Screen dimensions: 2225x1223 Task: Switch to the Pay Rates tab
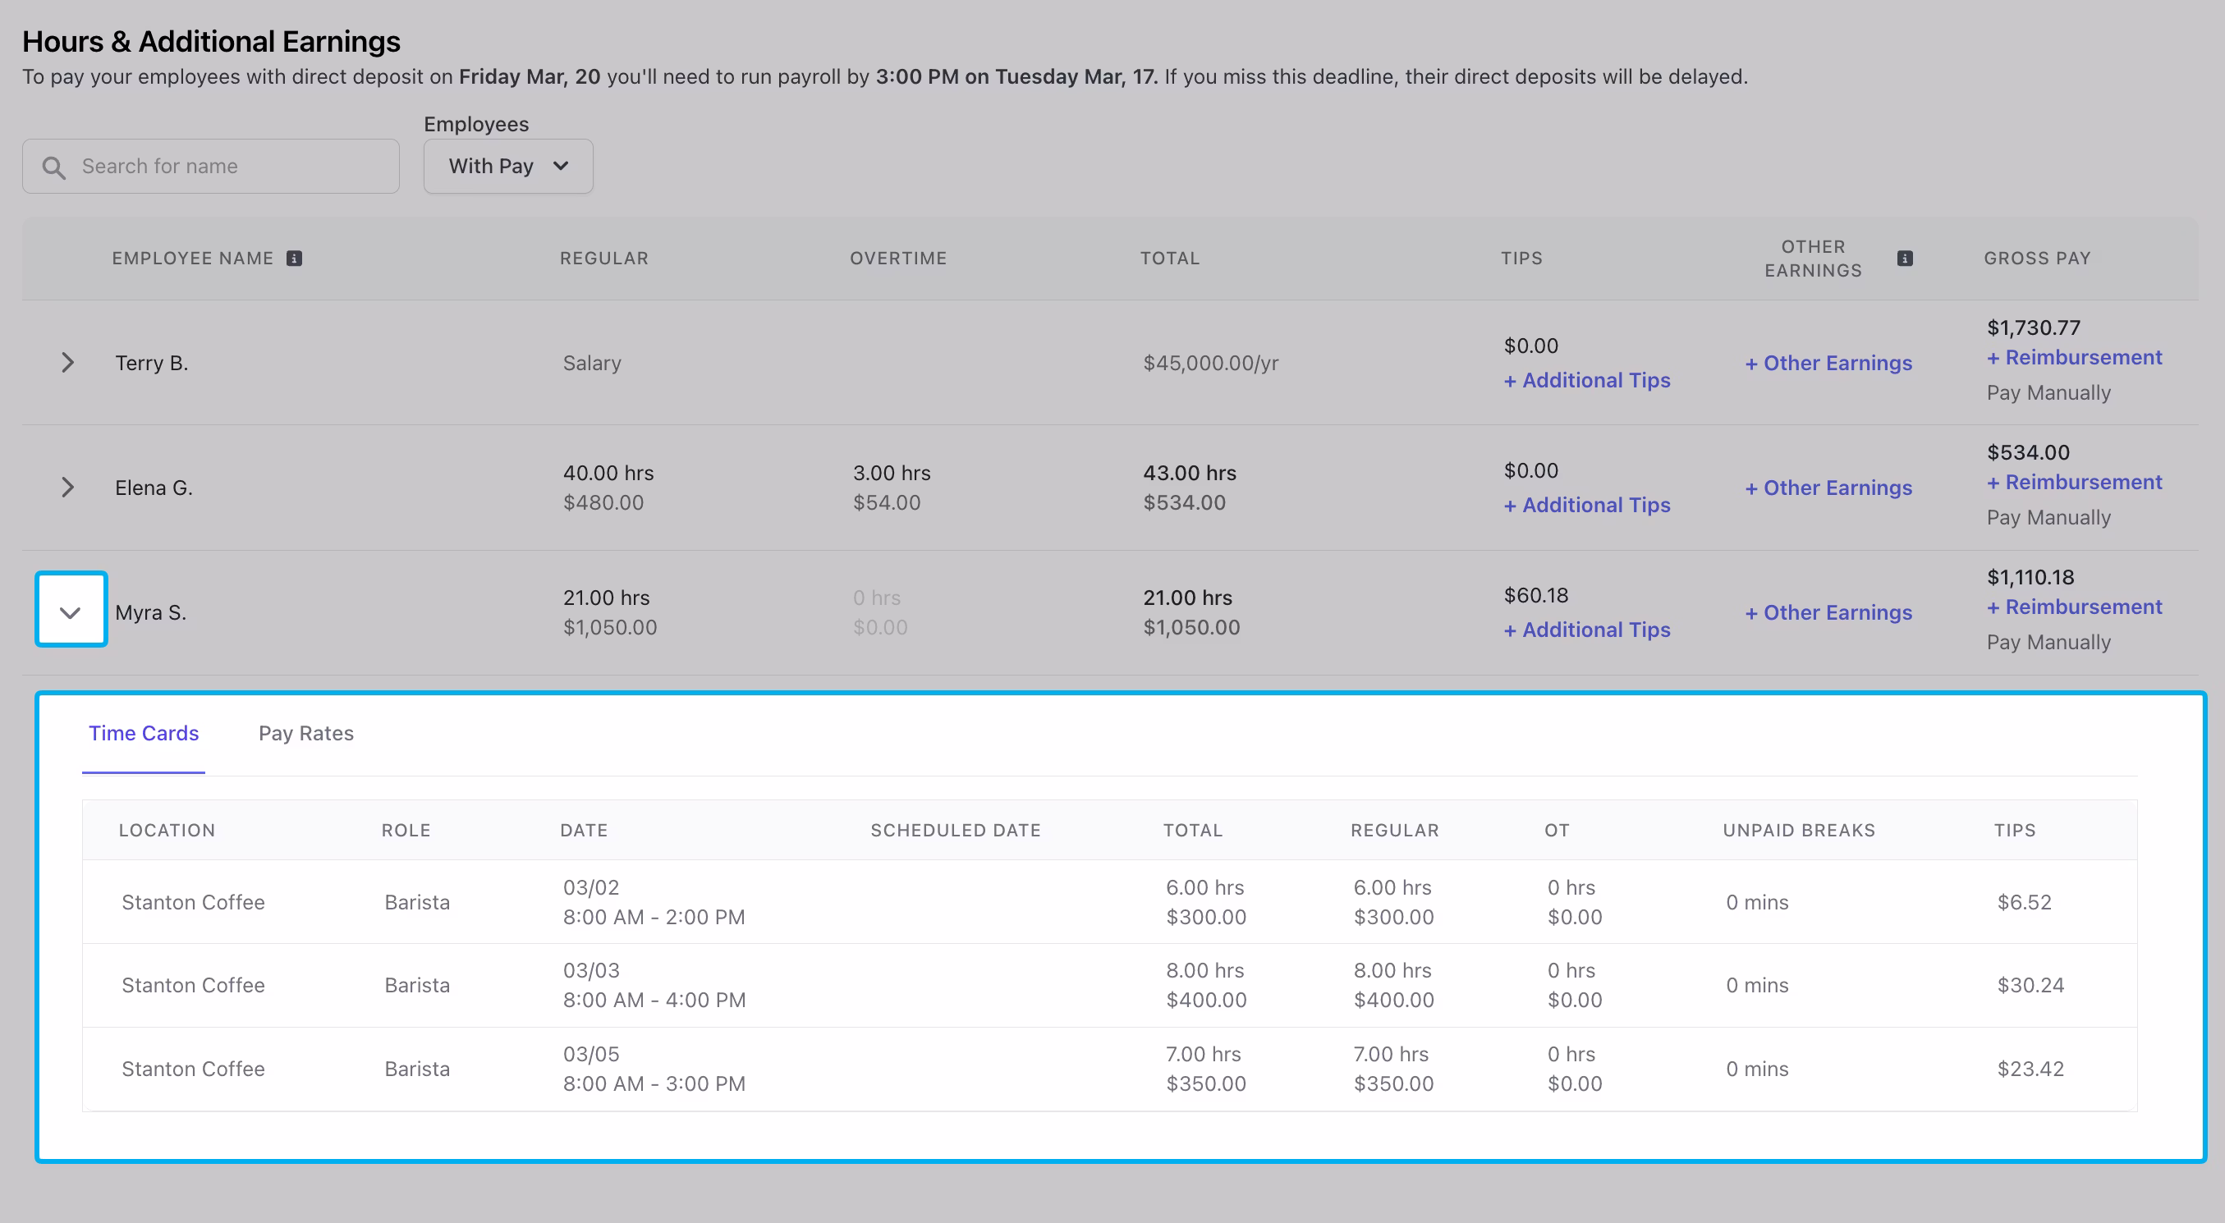coord(305,733)
